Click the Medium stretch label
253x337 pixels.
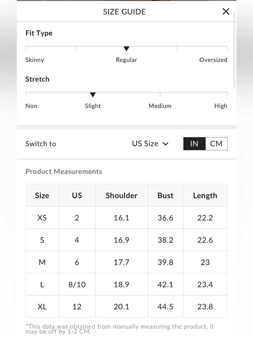point(160,106)
